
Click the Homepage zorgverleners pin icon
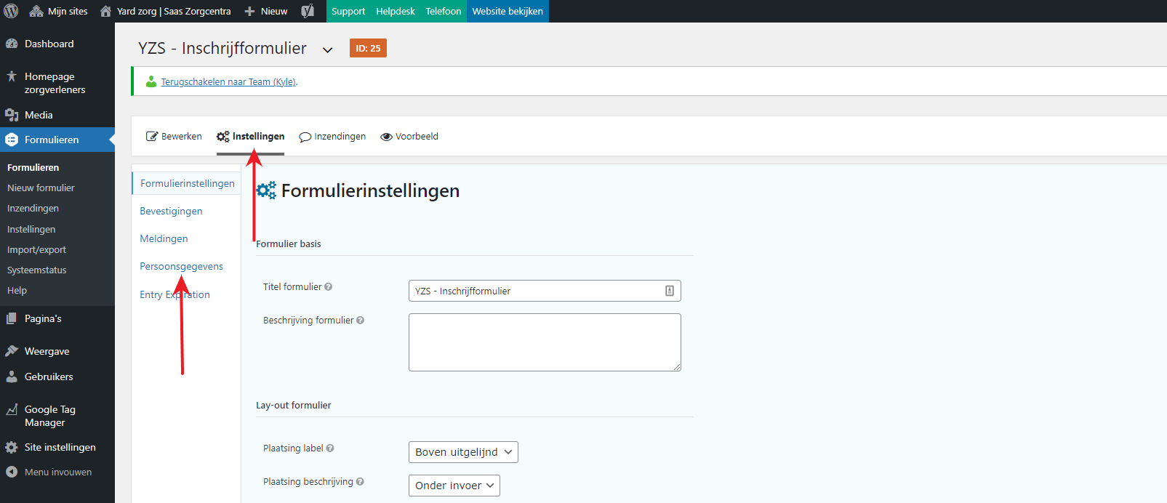click(12, 76)
